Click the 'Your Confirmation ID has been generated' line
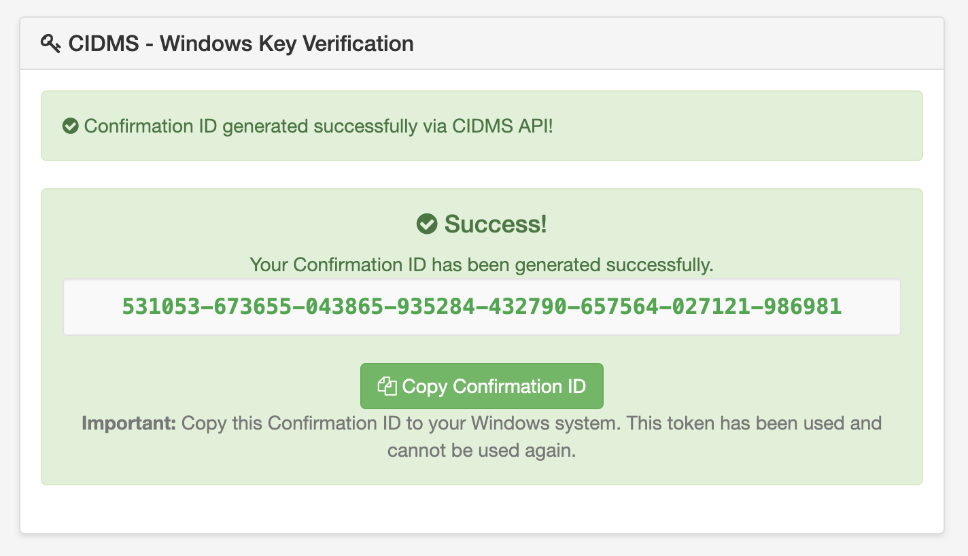 point(481,264)
